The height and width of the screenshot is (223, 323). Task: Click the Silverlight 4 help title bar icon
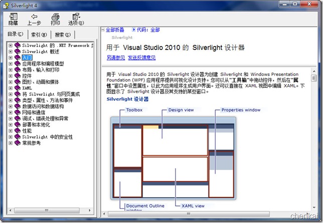[6, 5]
